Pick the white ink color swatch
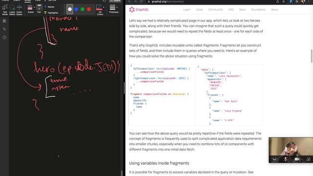Viewport: 313px width, 176px height. (x=69, y=9)
